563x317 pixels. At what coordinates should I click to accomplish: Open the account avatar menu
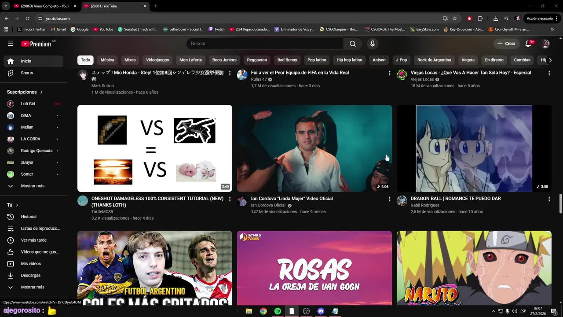[545, 44]
